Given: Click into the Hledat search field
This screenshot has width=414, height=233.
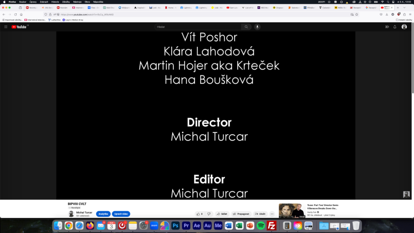Looking at the screenshot, I should pyautogui.click(x=198, y=27).
